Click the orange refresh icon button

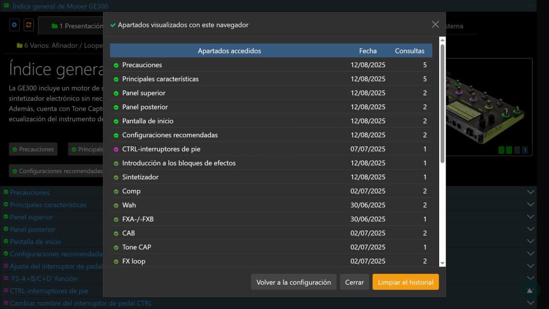point(28,25)
